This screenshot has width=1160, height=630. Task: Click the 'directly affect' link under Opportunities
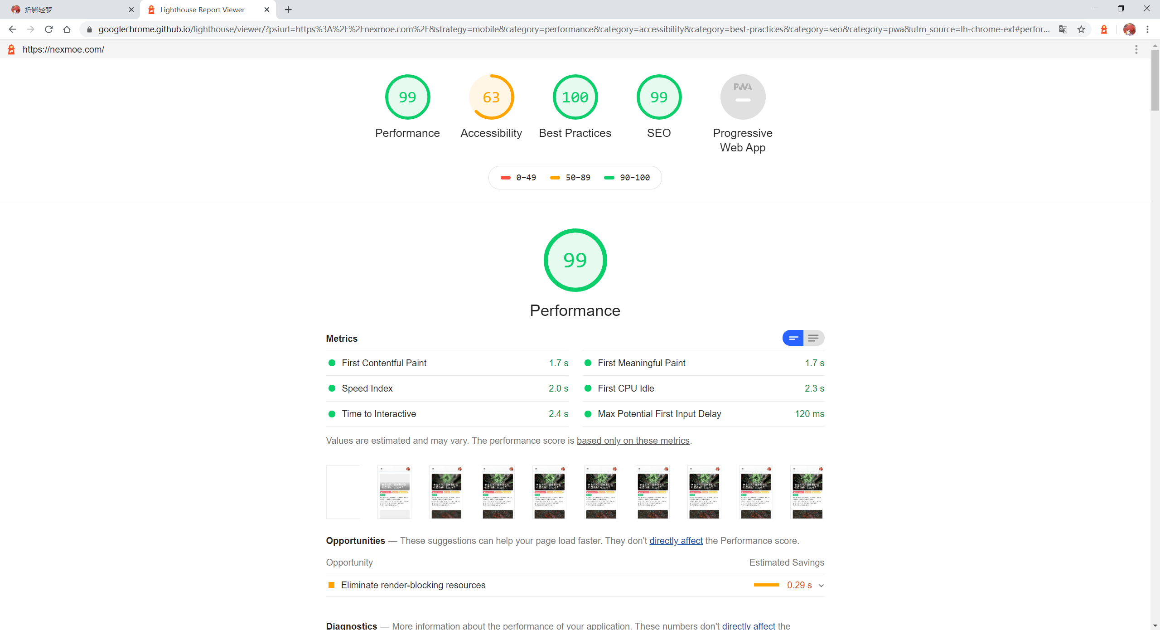(676, 541)
